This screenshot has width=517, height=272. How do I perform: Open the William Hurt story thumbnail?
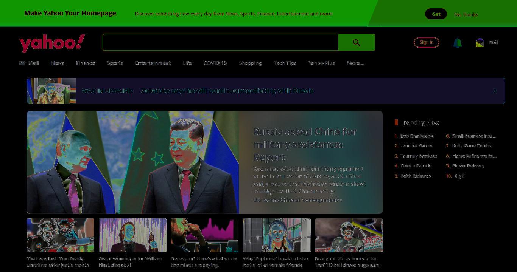point(133,235)
